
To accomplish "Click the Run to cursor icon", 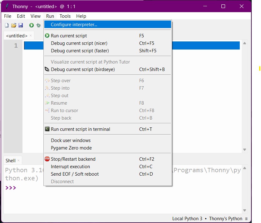I will pos(47,110).
